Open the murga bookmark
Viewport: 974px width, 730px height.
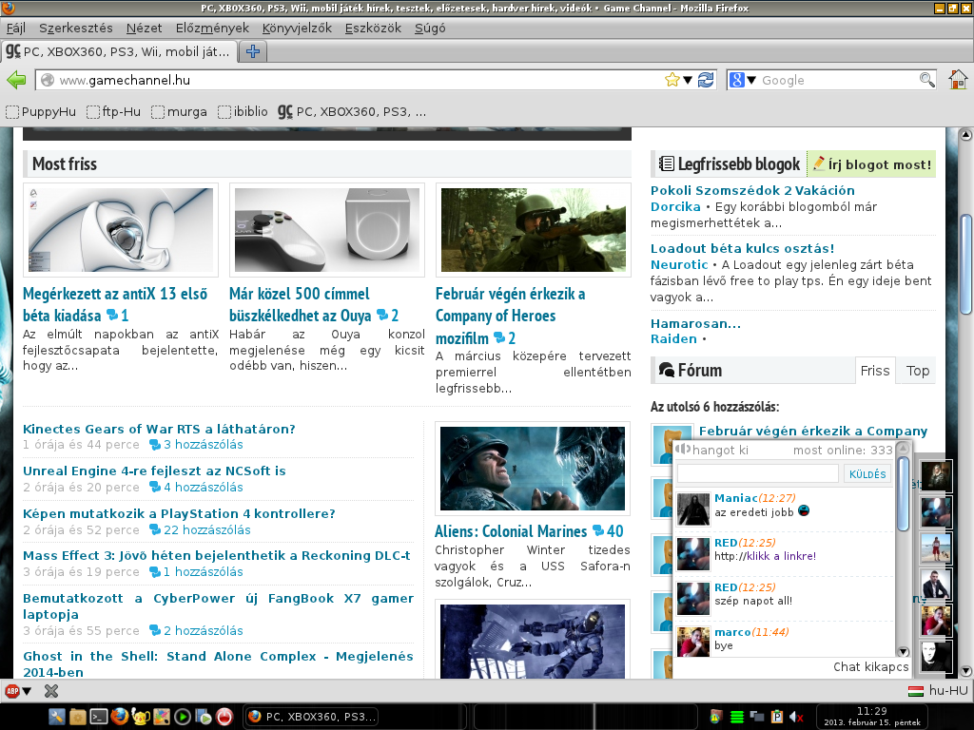[179, 112]
